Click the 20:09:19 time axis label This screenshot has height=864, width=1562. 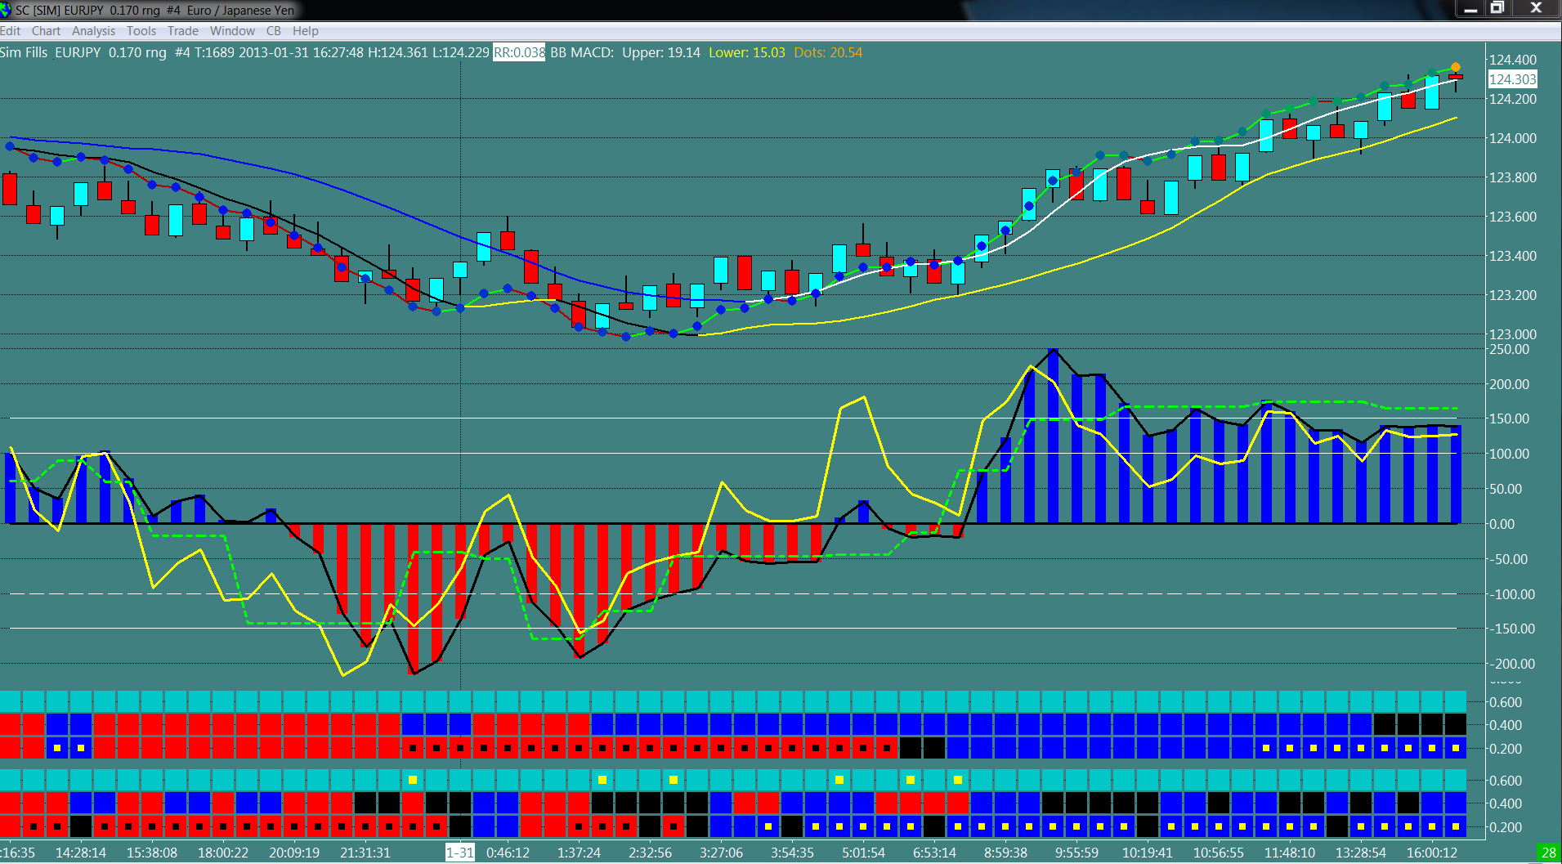294,853
